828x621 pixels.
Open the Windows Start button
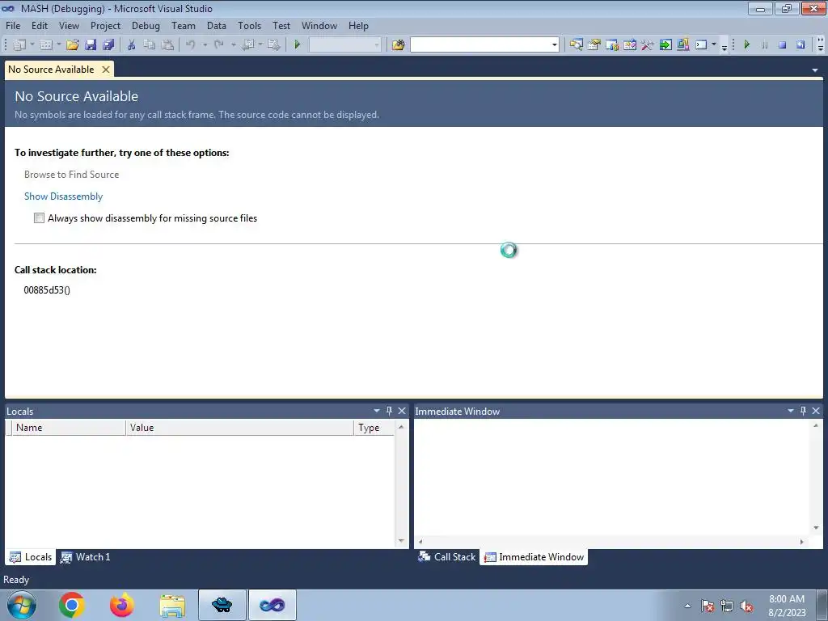[x=21, y=605]
